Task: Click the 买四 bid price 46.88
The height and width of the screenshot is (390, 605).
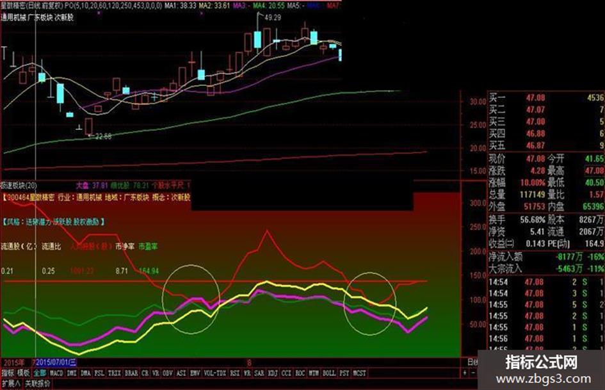Action: click(x=536, y=134)
